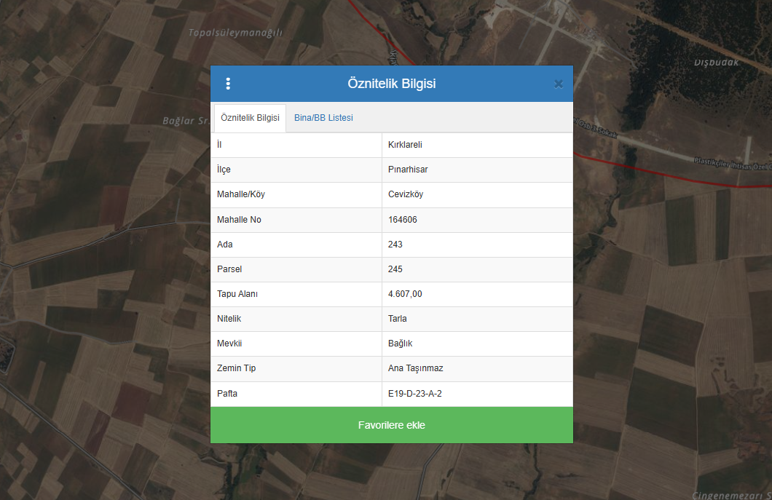
Task: Click the Dışbudak label on the map
Action: [x=716, y=63]
